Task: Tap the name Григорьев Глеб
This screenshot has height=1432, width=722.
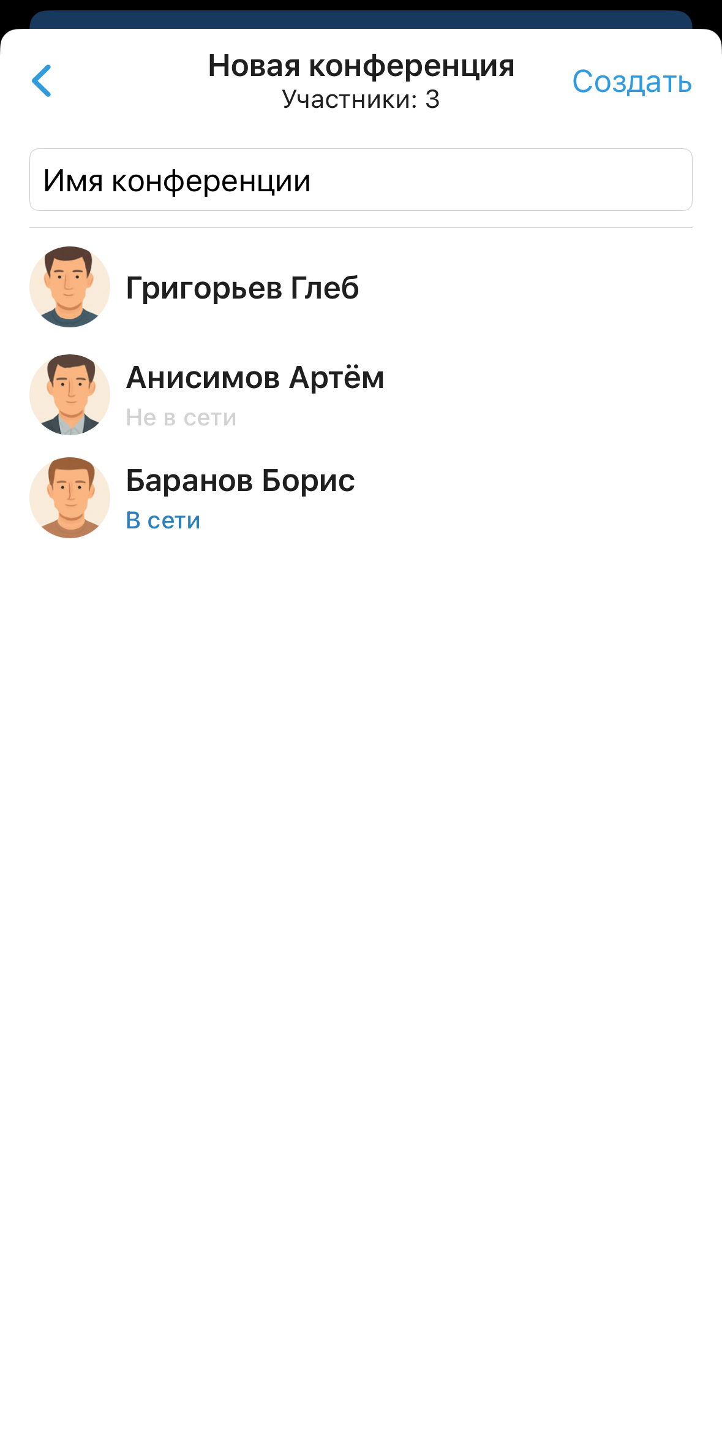Action: (x=243, y=288)
